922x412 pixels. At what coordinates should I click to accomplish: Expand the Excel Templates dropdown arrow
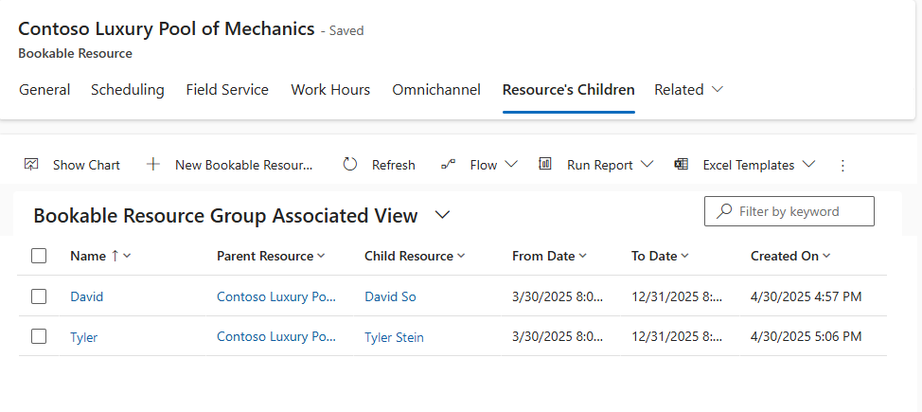[808, 164]
